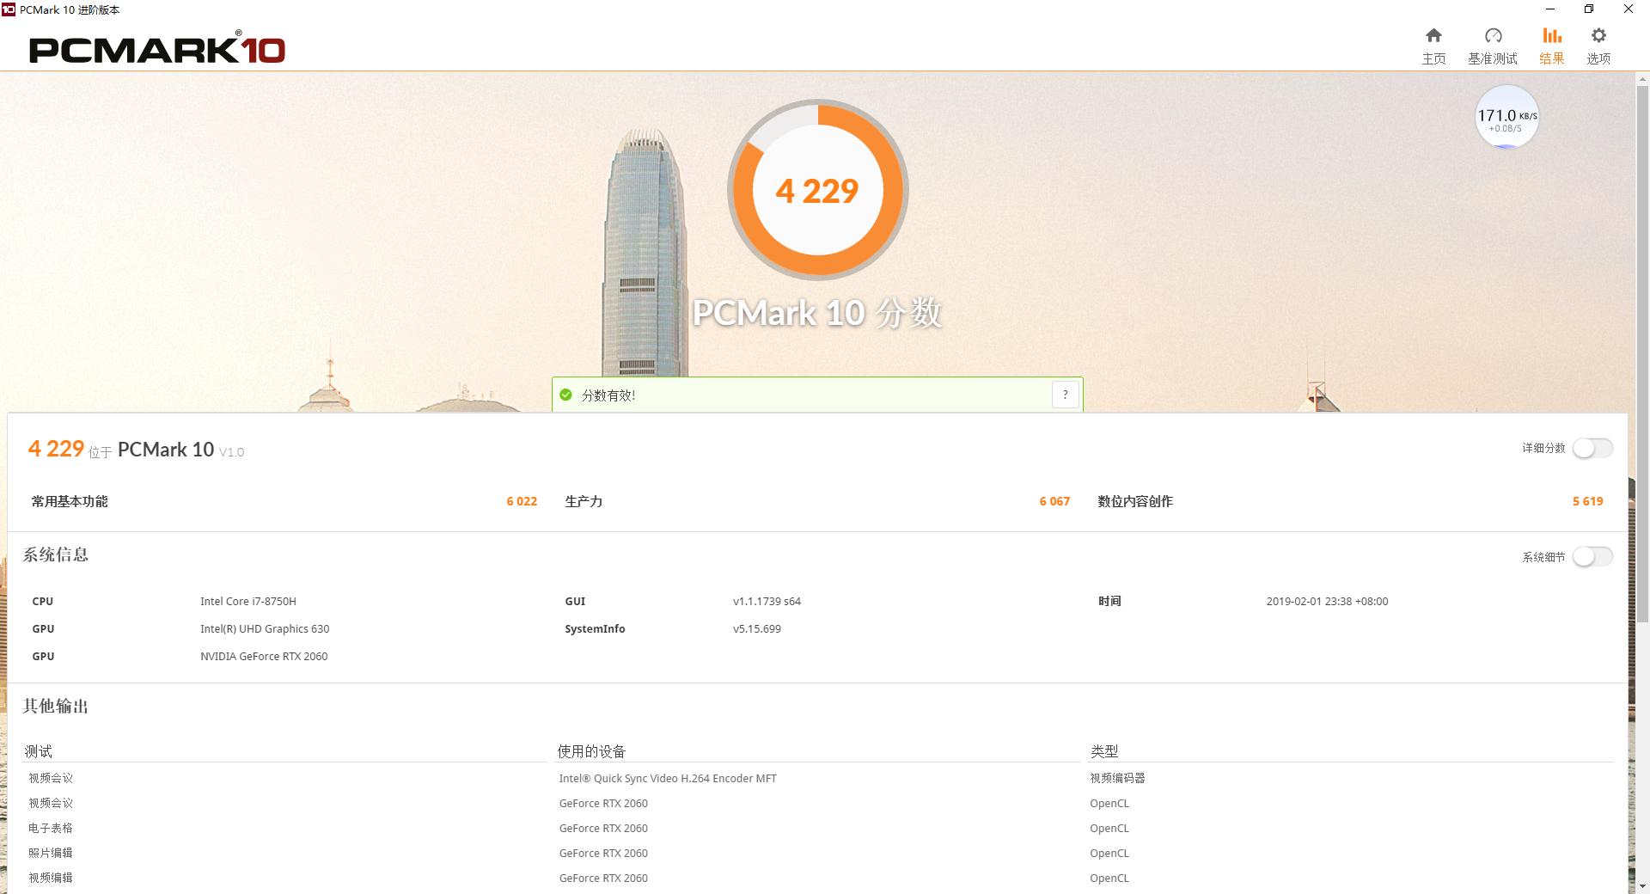Image resolution: width=1650 pixels, height=894 pixels.
Task: Click the PCMARK 10 logo
Action: pyautogui.click(x=156, y=49)
